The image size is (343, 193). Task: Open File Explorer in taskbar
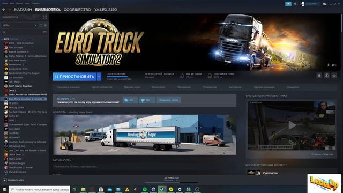[x=84, y=189]
